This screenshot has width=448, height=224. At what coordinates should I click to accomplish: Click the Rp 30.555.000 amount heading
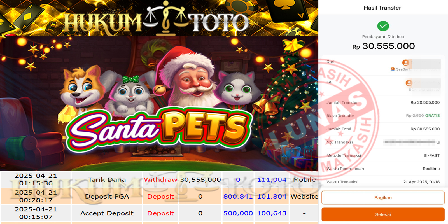[384, 46]
